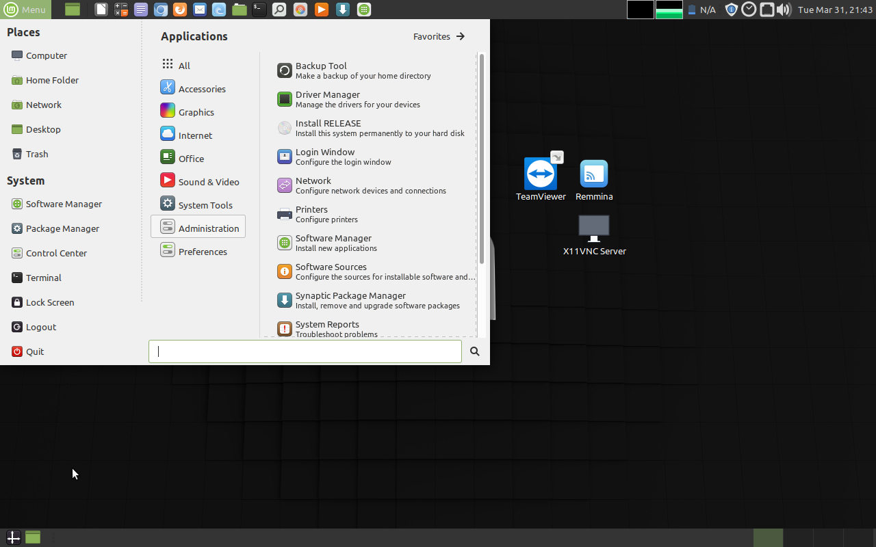Launch Chrome from the top panel
The image size is (876, 547).
(x=300, y=10)
